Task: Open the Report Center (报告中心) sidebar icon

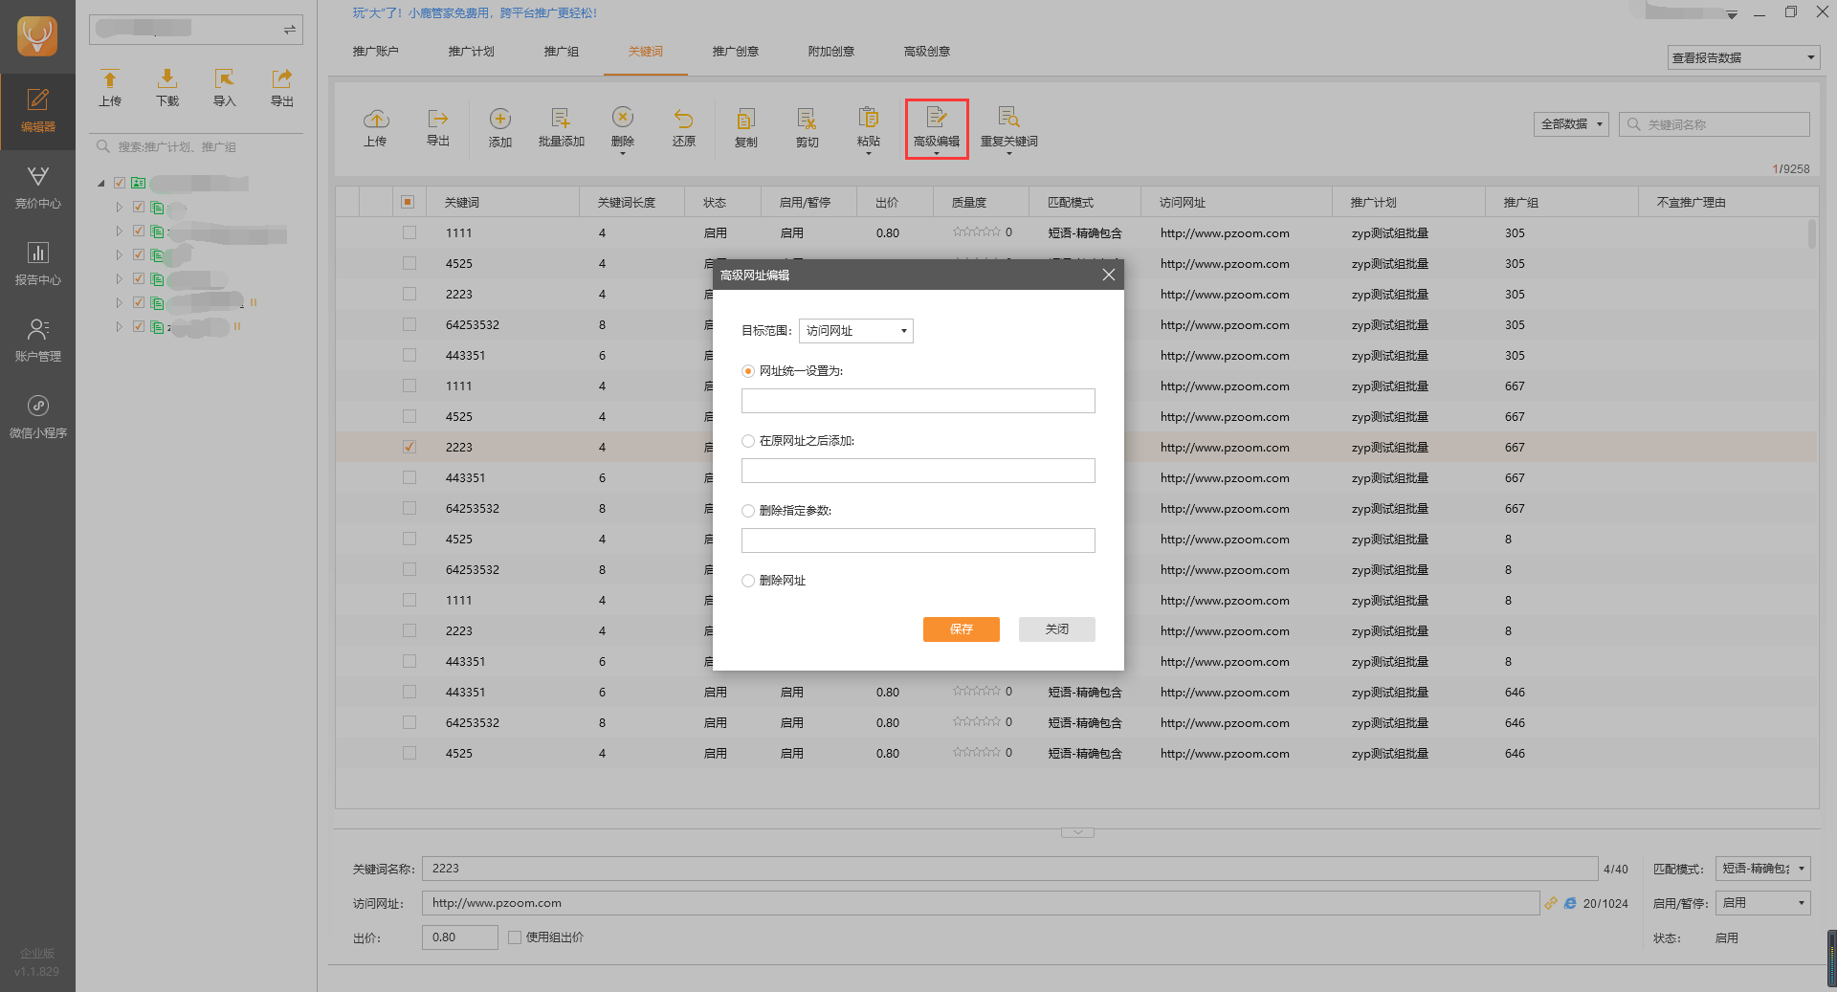Action: (37, 264)
